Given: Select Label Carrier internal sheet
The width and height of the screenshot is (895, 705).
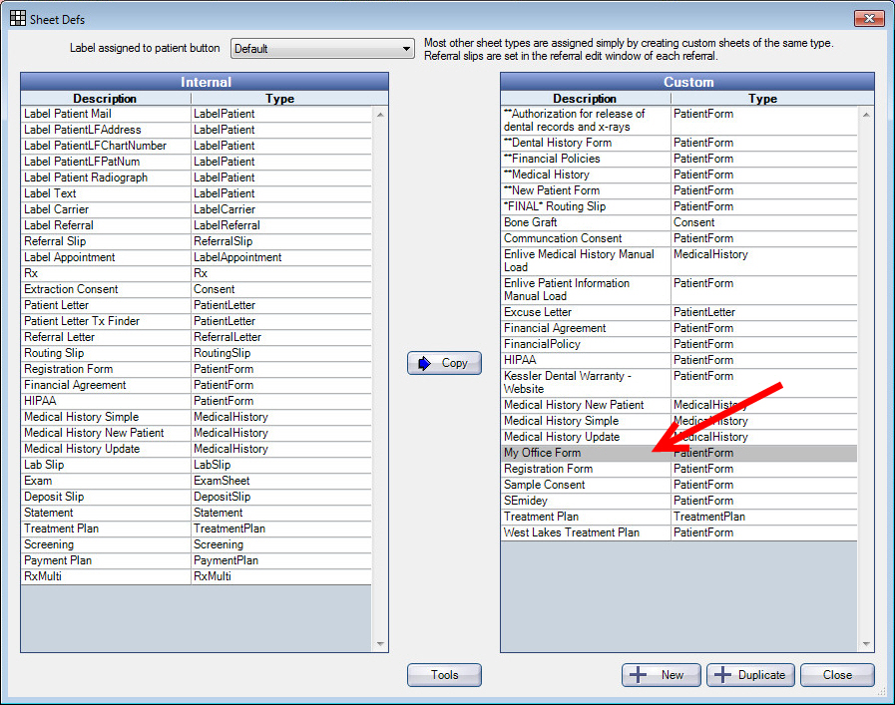Looking at the screenshot, I should 196,209.
